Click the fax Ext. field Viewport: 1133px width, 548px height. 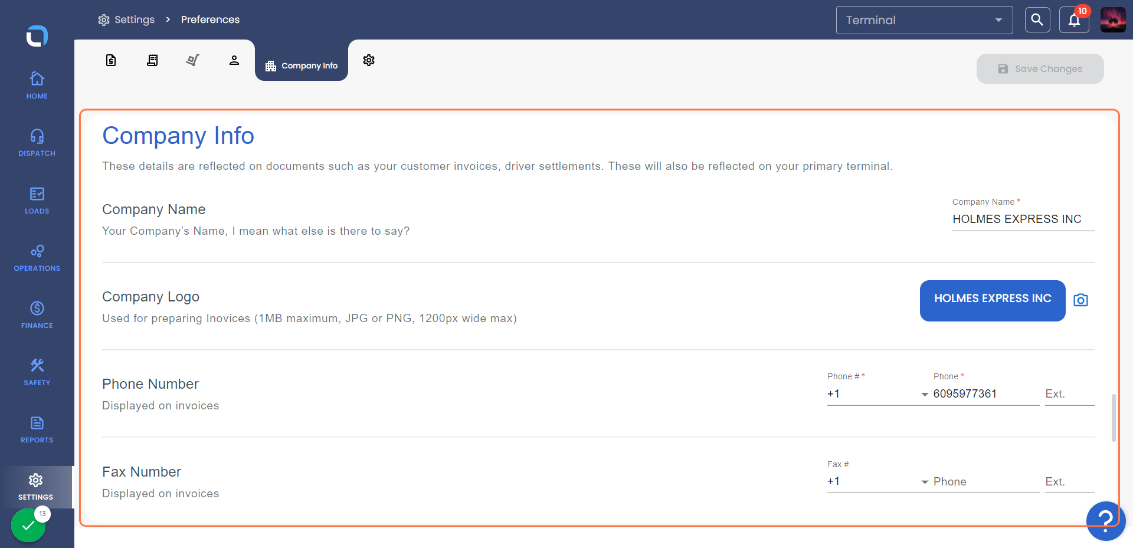pos(1069,481)
